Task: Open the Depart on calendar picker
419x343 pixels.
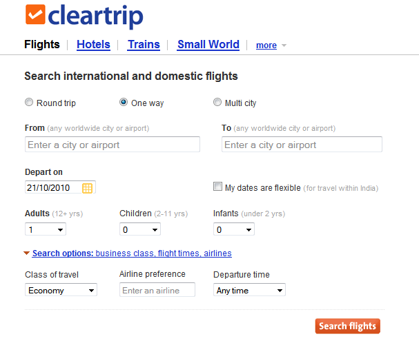Action: click(x=88, y=187)
